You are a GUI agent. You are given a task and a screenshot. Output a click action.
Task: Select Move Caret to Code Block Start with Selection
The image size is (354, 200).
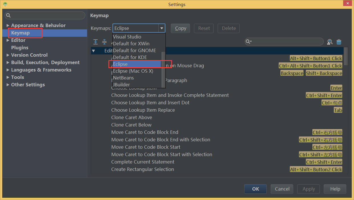tap(217, 154)
